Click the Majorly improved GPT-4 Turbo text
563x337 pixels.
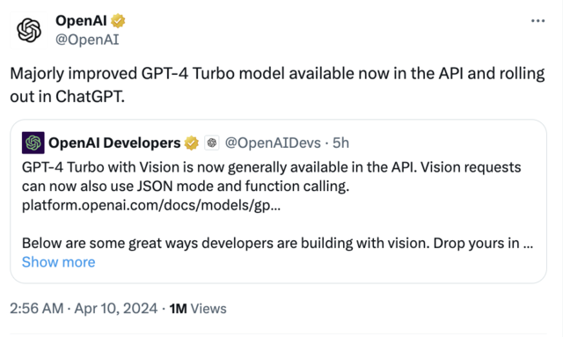click(x=277, y=84)
